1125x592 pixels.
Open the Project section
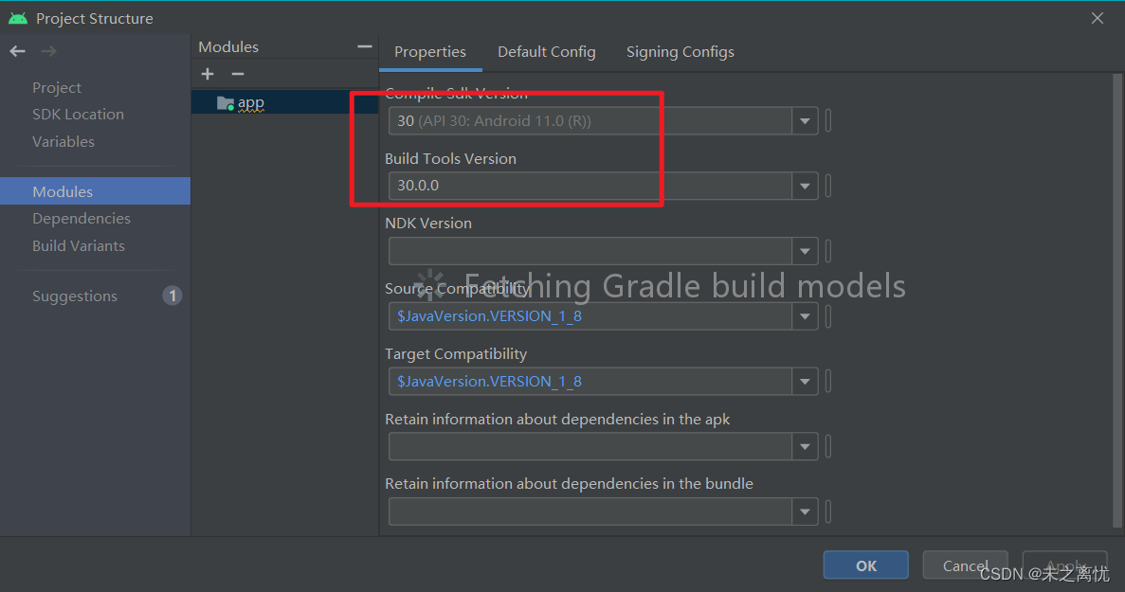coord(57,87)
